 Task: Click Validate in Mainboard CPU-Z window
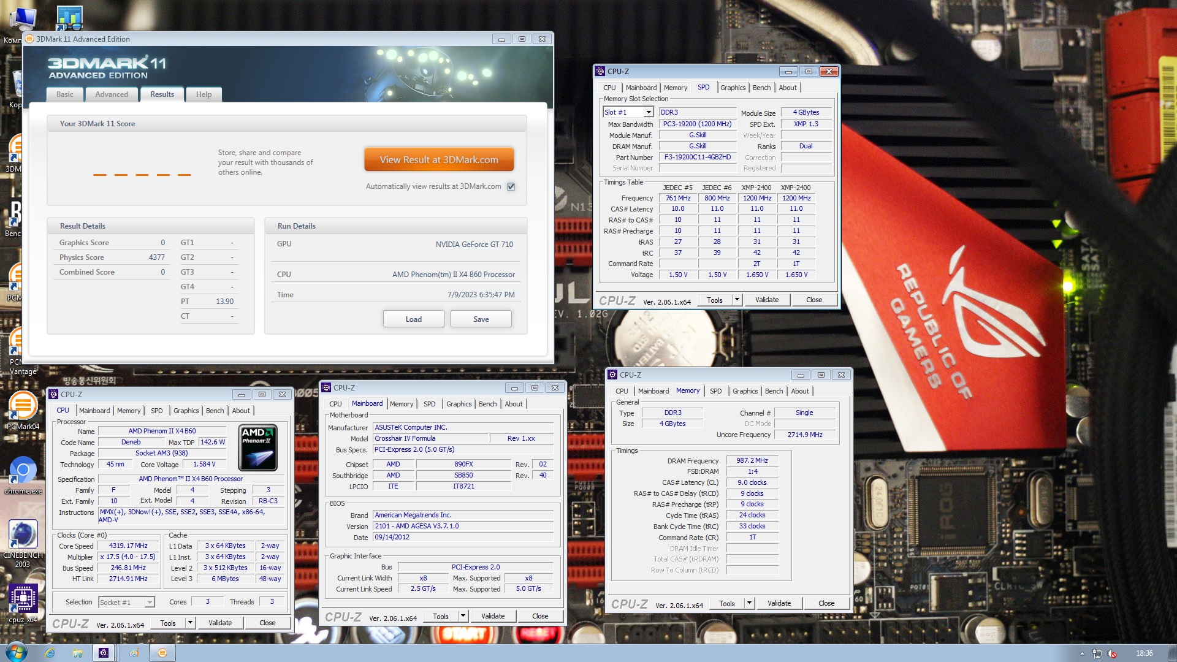[x=493, y=616]
